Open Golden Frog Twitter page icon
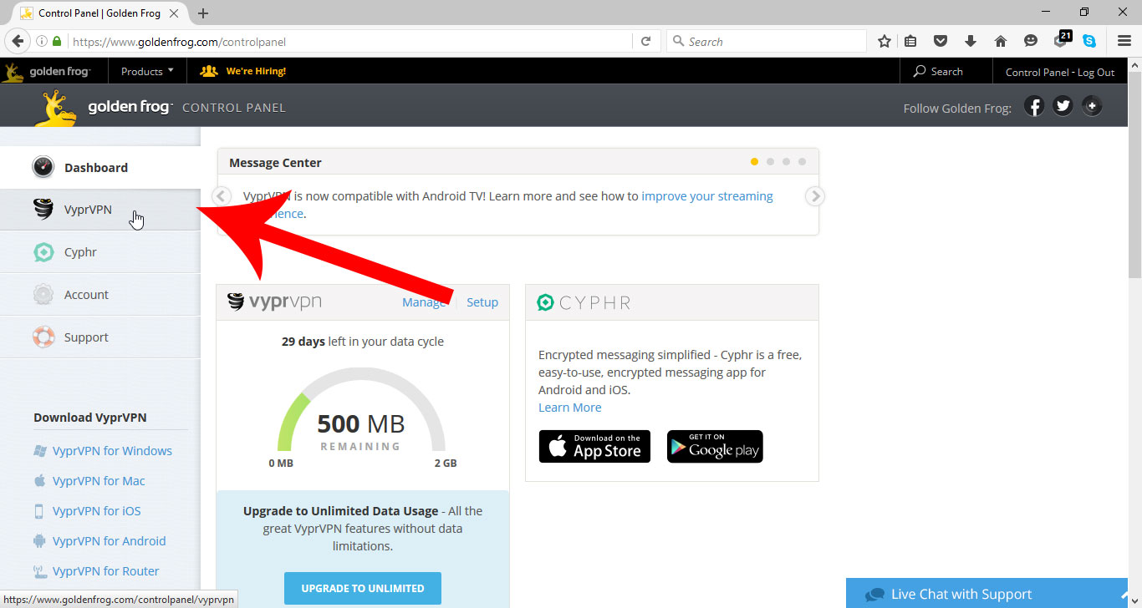 1063,106
